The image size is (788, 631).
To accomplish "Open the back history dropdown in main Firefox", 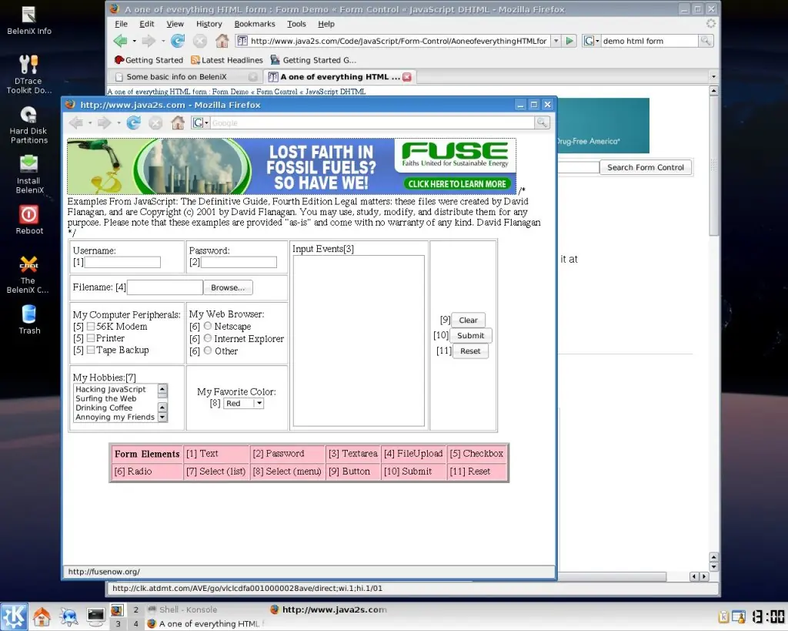I will tap(134, 41).
